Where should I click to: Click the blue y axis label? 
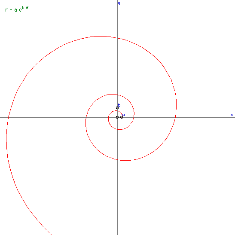[119, 3]
